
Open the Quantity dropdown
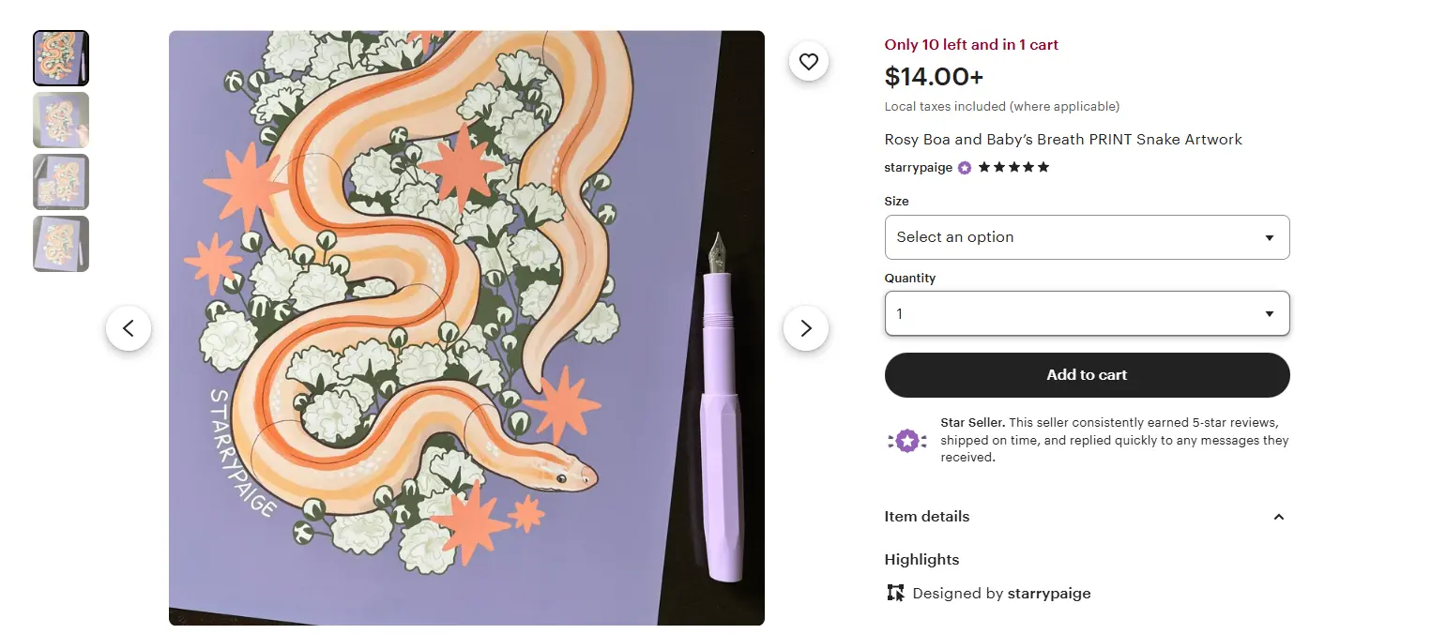click(1087, 314)
